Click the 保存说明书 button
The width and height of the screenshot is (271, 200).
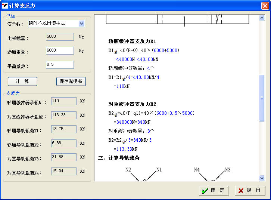click(x=71, y=81)
